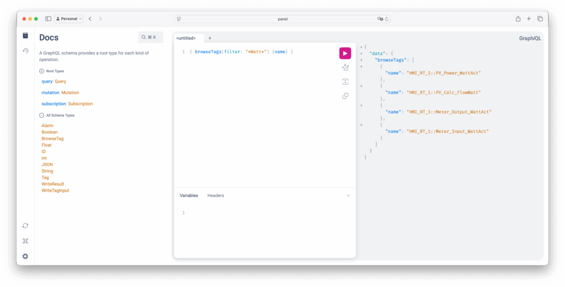The height and width of the screenshot is (287, 565).
Task: Click the GraphiQL logo text
Action: point(530,38)
